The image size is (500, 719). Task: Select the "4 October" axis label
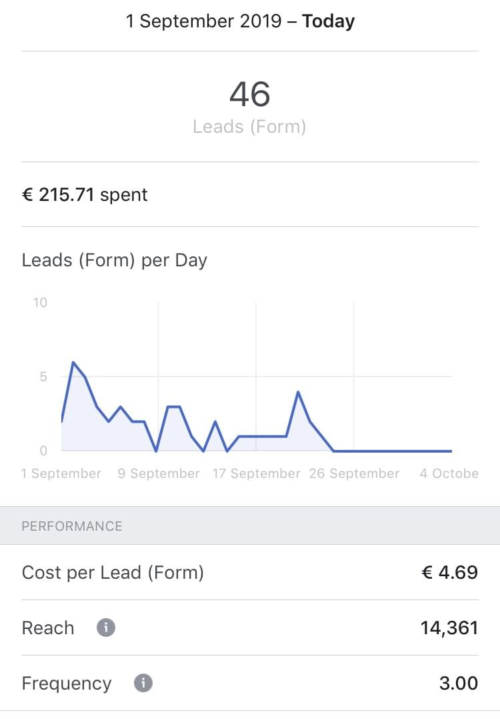tap(449, 473)
